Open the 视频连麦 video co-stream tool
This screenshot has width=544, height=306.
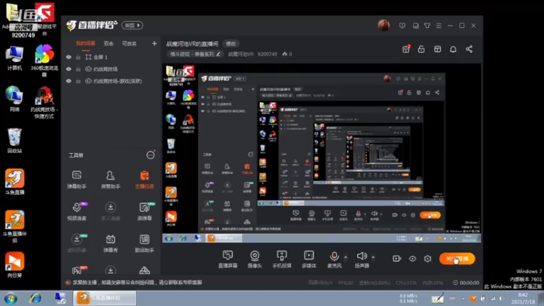click(x=77, y=211)
